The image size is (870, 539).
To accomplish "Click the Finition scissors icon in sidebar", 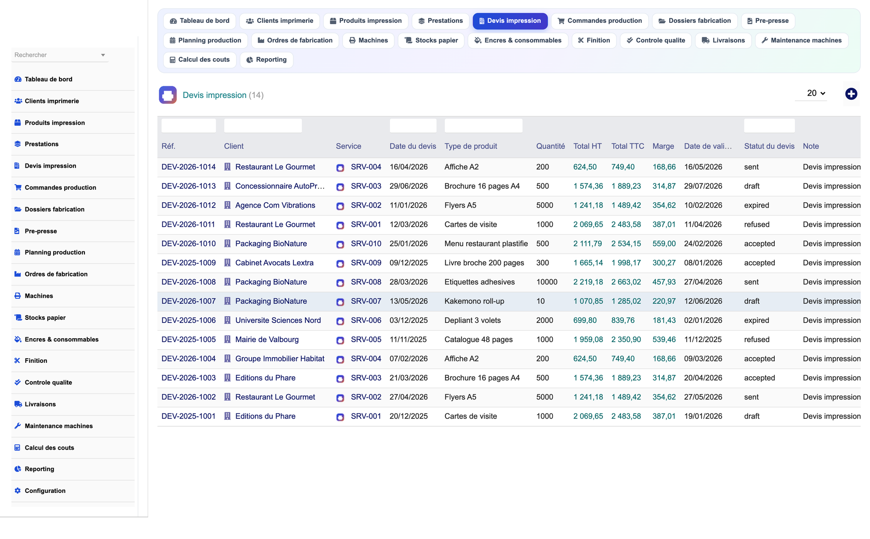I will (x=18, y=361).
